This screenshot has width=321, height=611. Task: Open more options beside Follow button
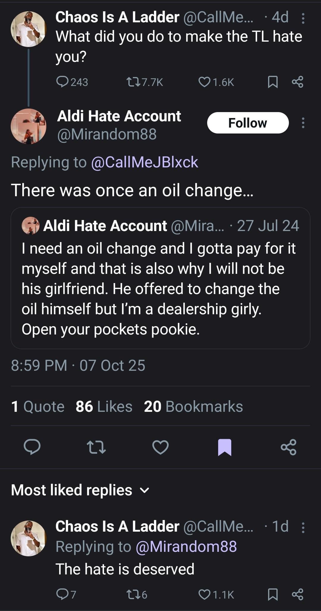(303, 123)
